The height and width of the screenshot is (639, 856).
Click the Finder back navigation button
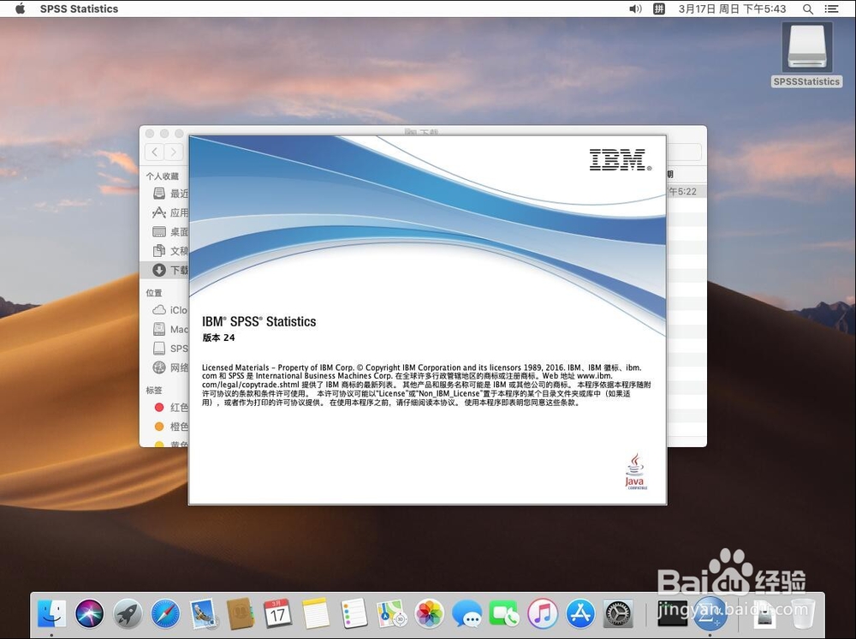154,152
